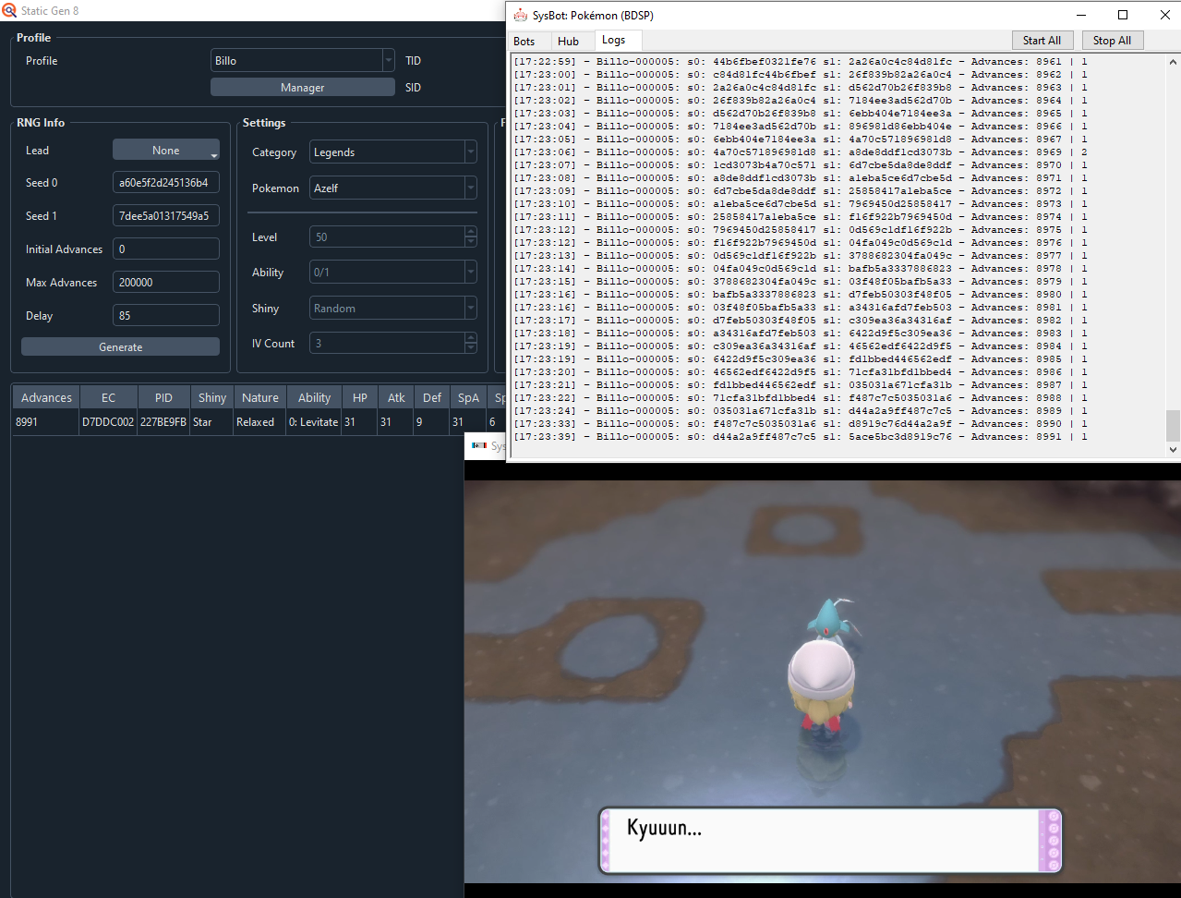Click the Advances column header
This screenshot has width=1181, height=898.
click(x=46, y=397)
